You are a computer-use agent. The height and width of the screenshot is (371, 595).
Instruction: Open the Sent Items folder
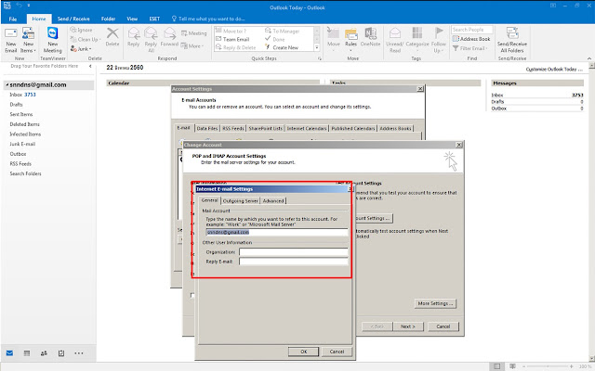tap(21, 114)
